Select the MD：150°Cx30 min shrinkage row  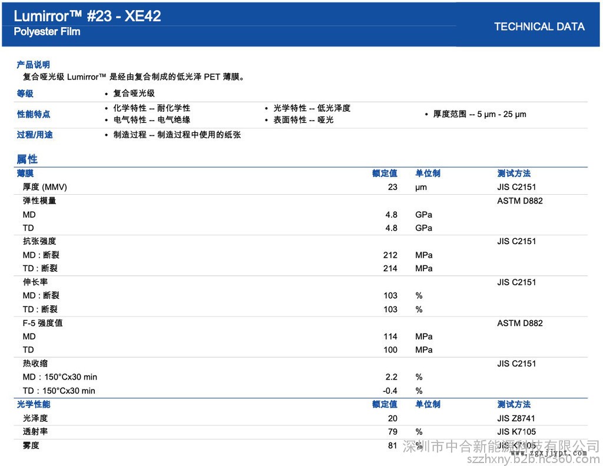tap(59, 377)
